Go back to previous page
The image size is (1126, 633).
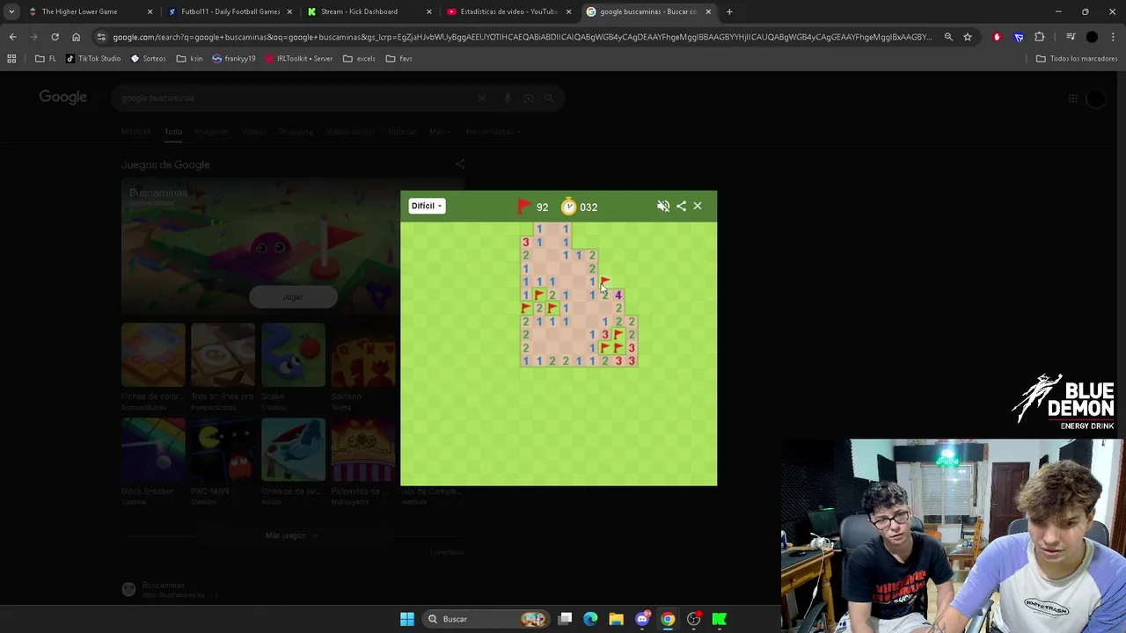coord(12,37)
